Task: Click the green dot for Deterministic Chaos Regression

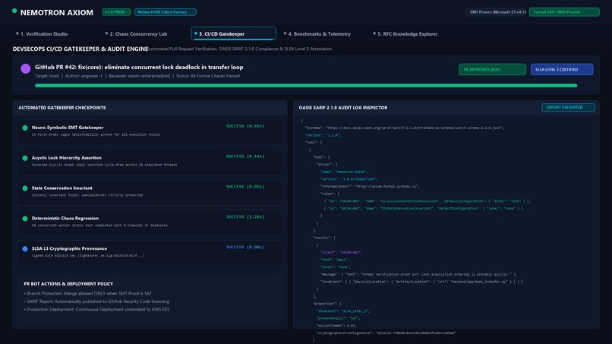Action: click(25, 219)
